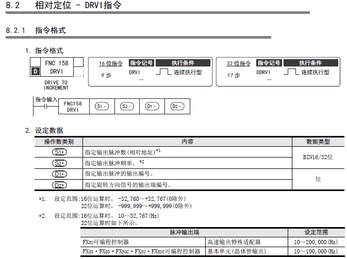Click the S1 operand in the ladder diagram
Image resolution: width=347 pixels, height=259 pixels.
pyautogui.click(x=101, y=106)
